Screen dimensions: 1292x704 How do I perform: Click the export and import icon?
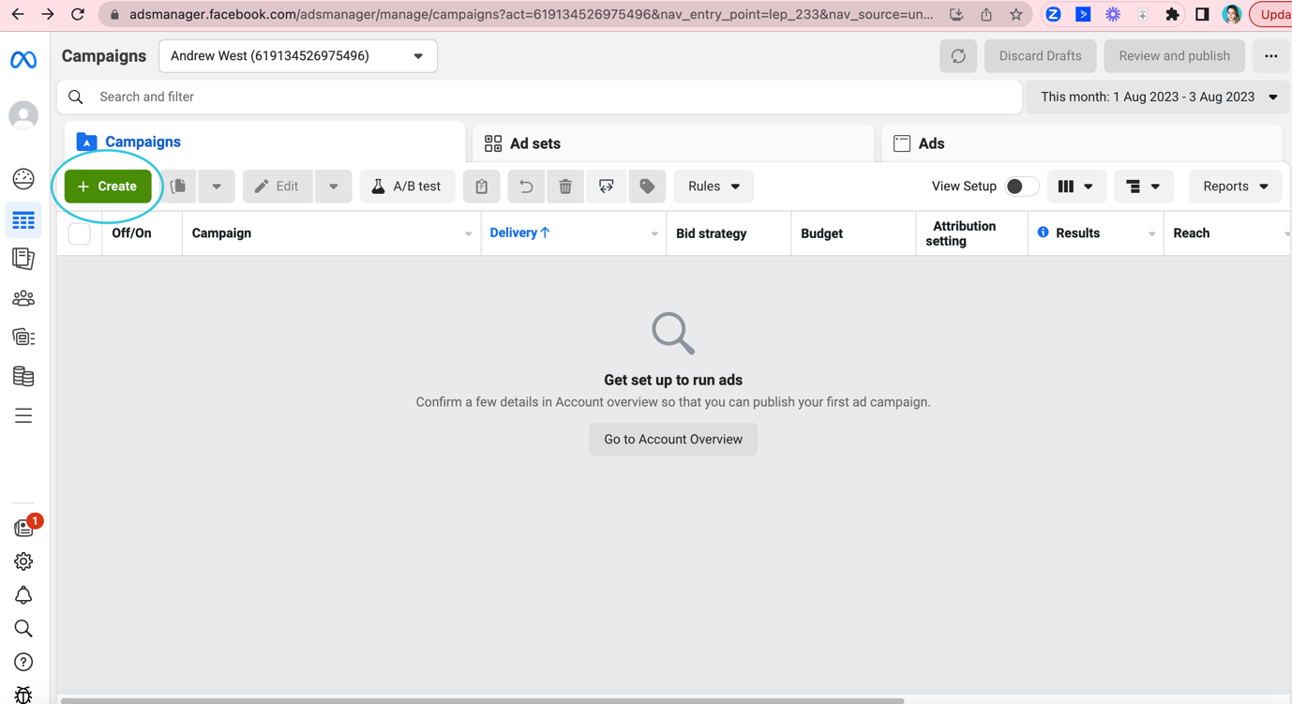(606, 186)
